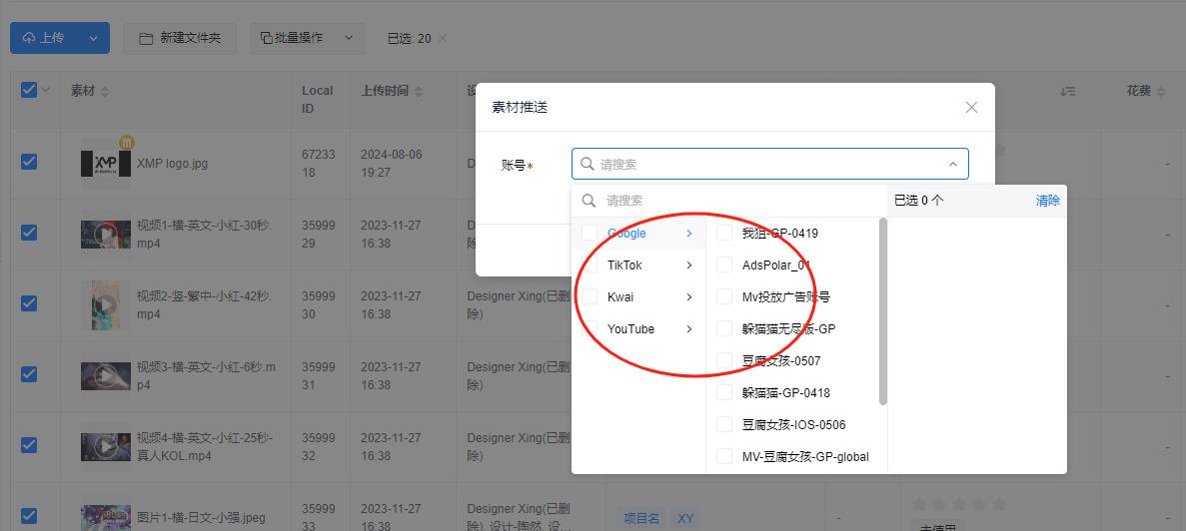Tick the TikTok platform checkbox
The height and width of the screenshot is (531, 1186).
(590, 265)
